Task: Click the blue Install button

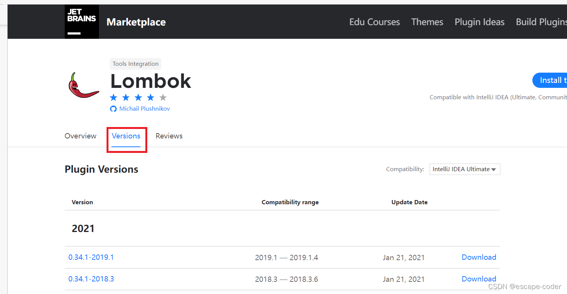Action: [x=550, y=80]
